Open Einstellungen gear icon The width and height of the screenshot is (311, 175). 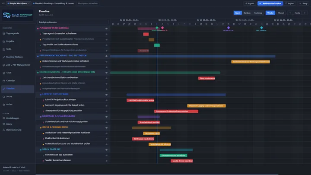[4, 118]
